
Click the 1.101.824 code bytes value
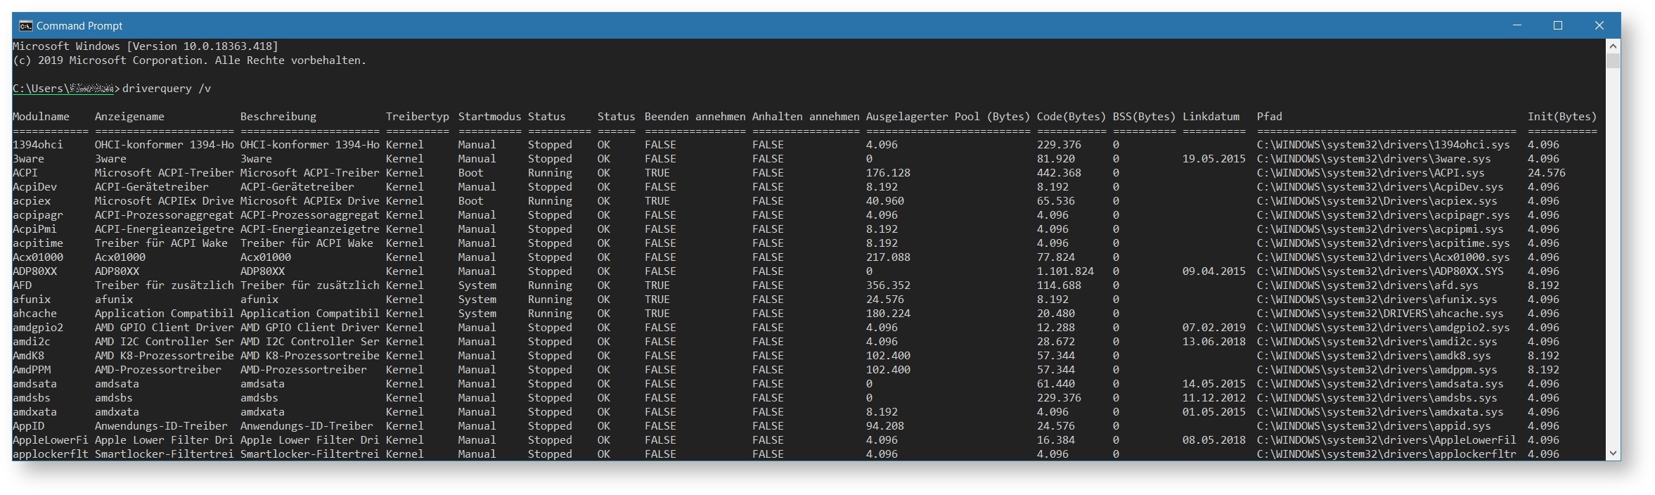coord(1065,271)
